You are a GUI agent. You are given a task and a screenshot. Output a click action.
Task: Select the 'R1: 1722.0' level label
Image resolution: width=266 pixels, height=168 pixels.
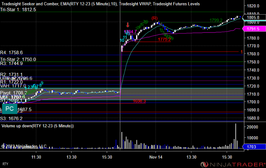pos(11,82)
